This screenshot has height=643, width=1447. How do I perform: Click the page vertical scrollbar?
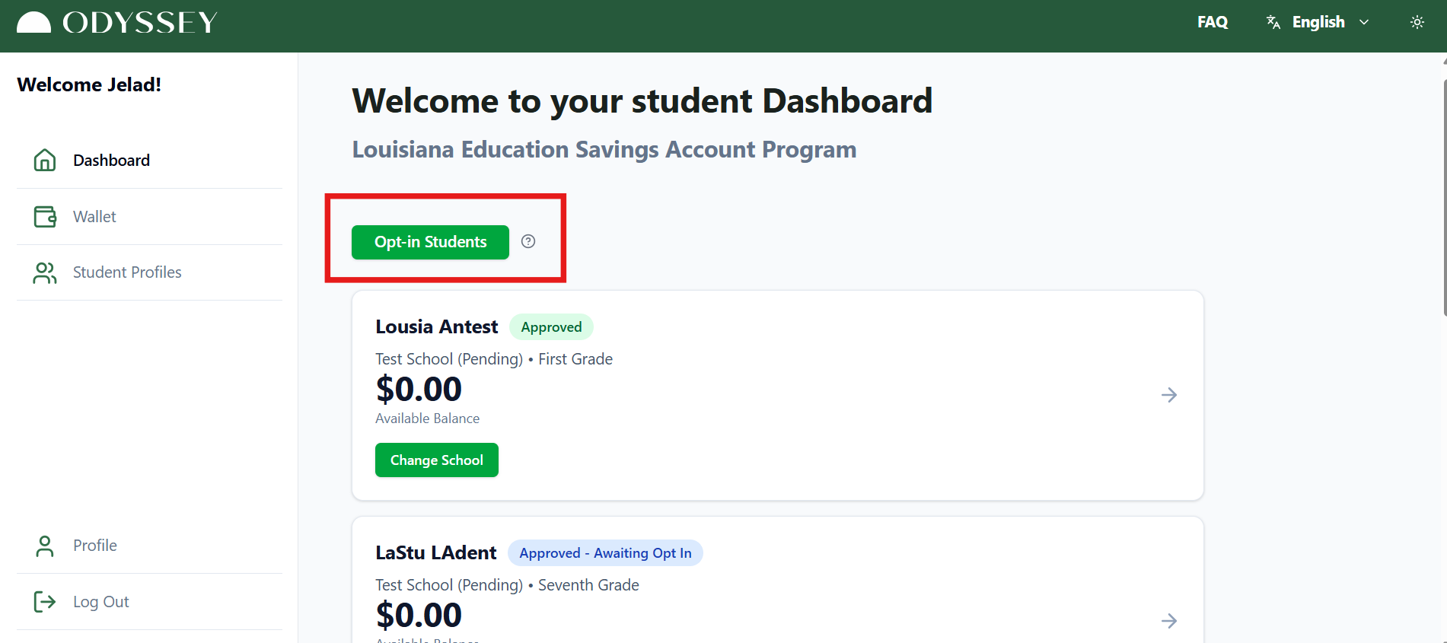tap(1444, 186)
